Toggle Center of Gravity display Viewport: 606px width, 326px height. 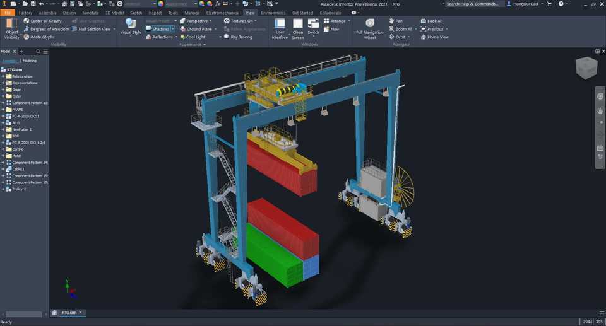[42, 21]
